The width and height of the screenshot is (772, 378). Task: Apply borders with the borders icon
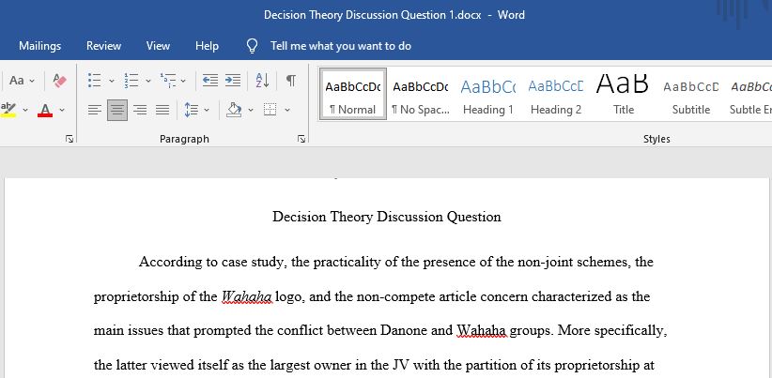(270, 110)
